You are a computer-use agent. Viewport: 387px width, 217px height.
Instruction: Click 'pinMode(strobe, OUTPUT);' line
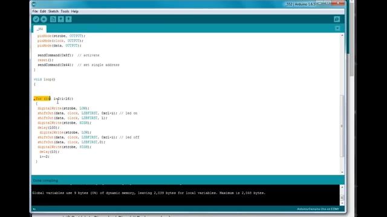coord(61,36)
